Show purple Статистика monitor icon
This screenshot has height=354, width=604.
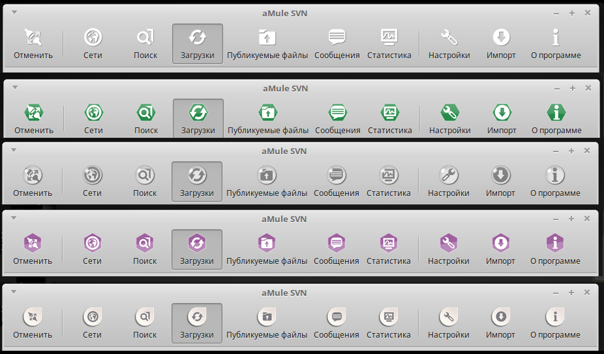(388, 244)
